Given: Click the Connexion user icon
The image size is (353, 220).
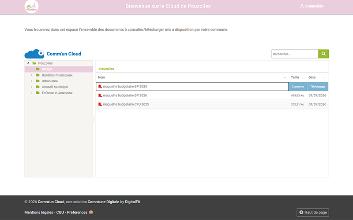Looking at the screenshot, I should click(x=302, y=6).
